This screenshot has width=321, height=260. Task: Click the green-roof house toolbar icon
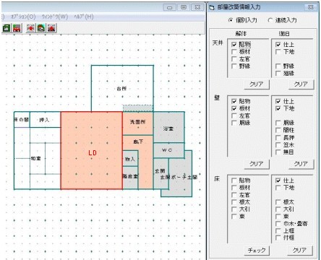pyautogui.click(x=41, y=28)
